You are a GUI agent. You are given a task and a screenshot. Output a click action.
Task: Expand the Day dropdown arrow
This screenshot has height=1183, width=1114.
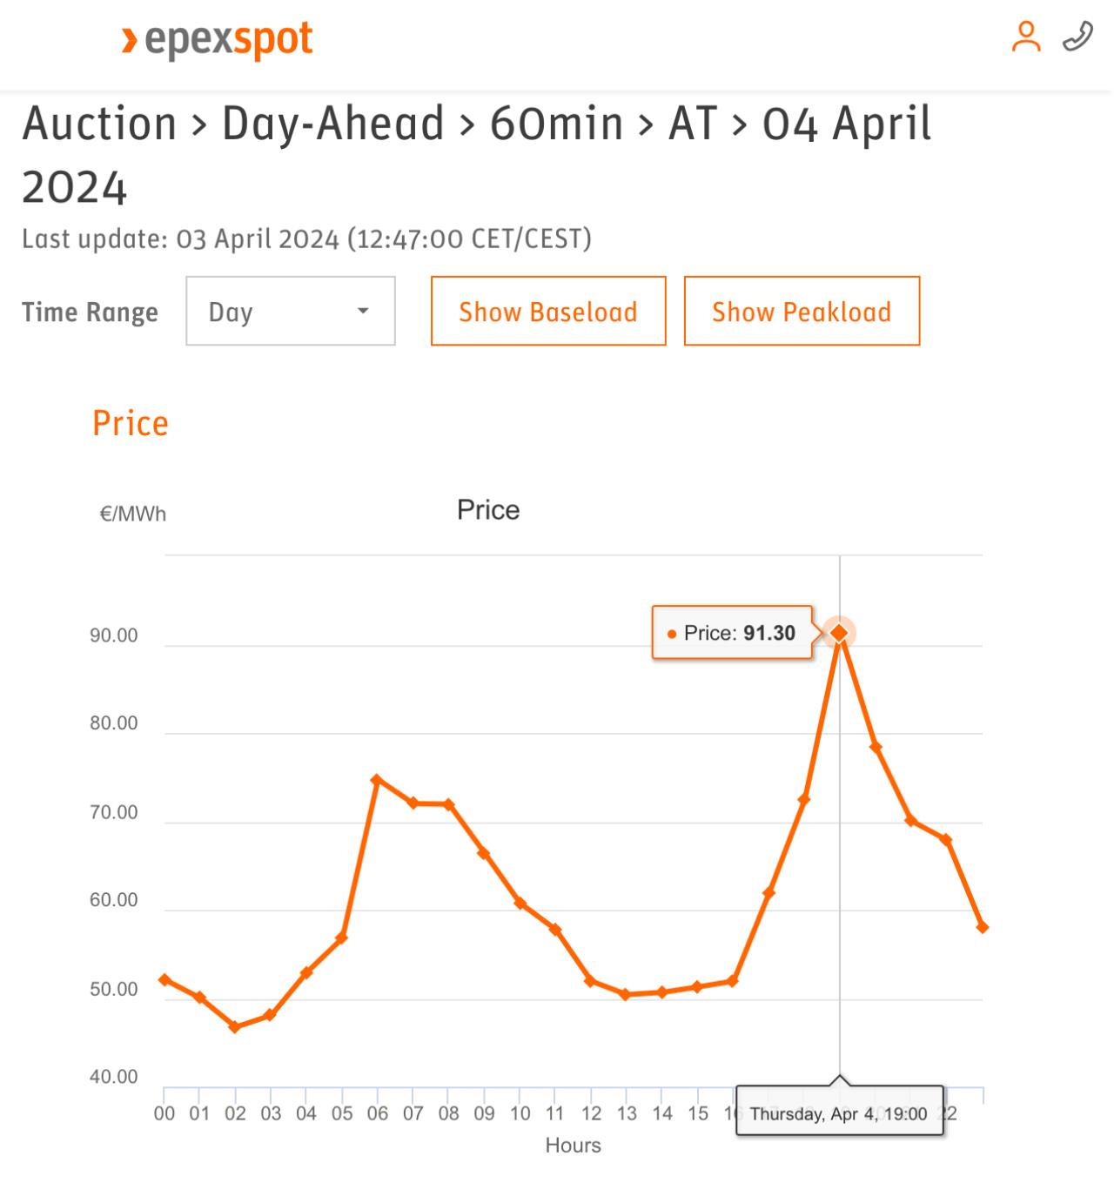(x=363, y=311)
